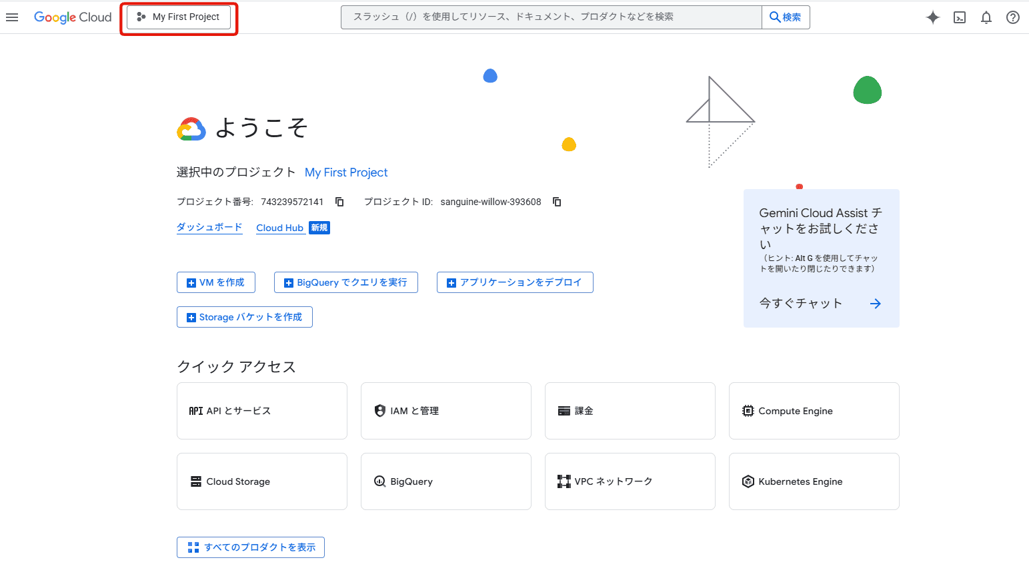Open the help question mark icon
This screenshot has width=1029, height=578.
click(1013, 18)
